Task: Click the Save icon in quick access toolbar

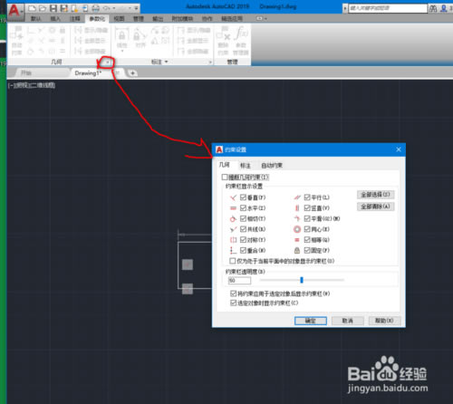Action: click(x=53, y=8)
